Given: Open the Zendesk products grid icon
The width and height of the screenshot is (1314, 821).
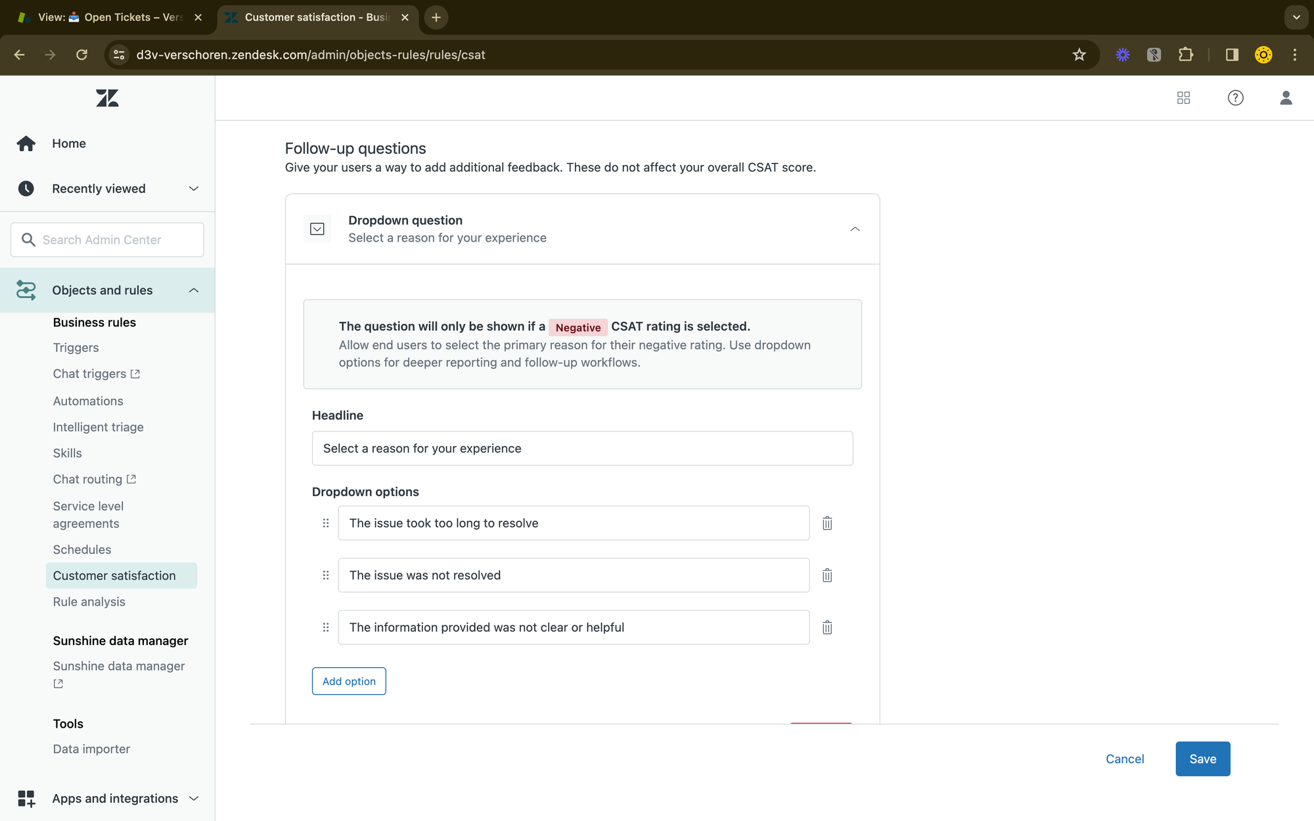Looking at the screenshot, I should pyautogui.click(x=1183, y=98).
